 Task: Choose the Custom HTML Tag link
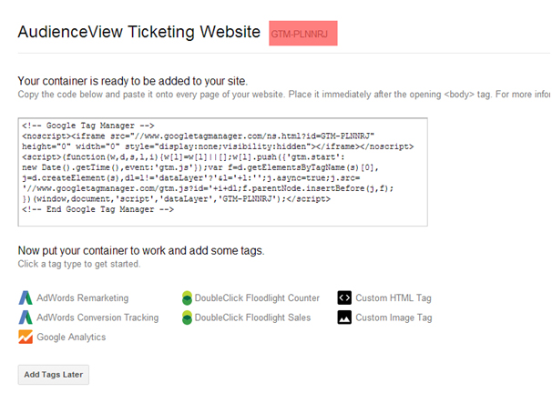[x=394, y=298]
